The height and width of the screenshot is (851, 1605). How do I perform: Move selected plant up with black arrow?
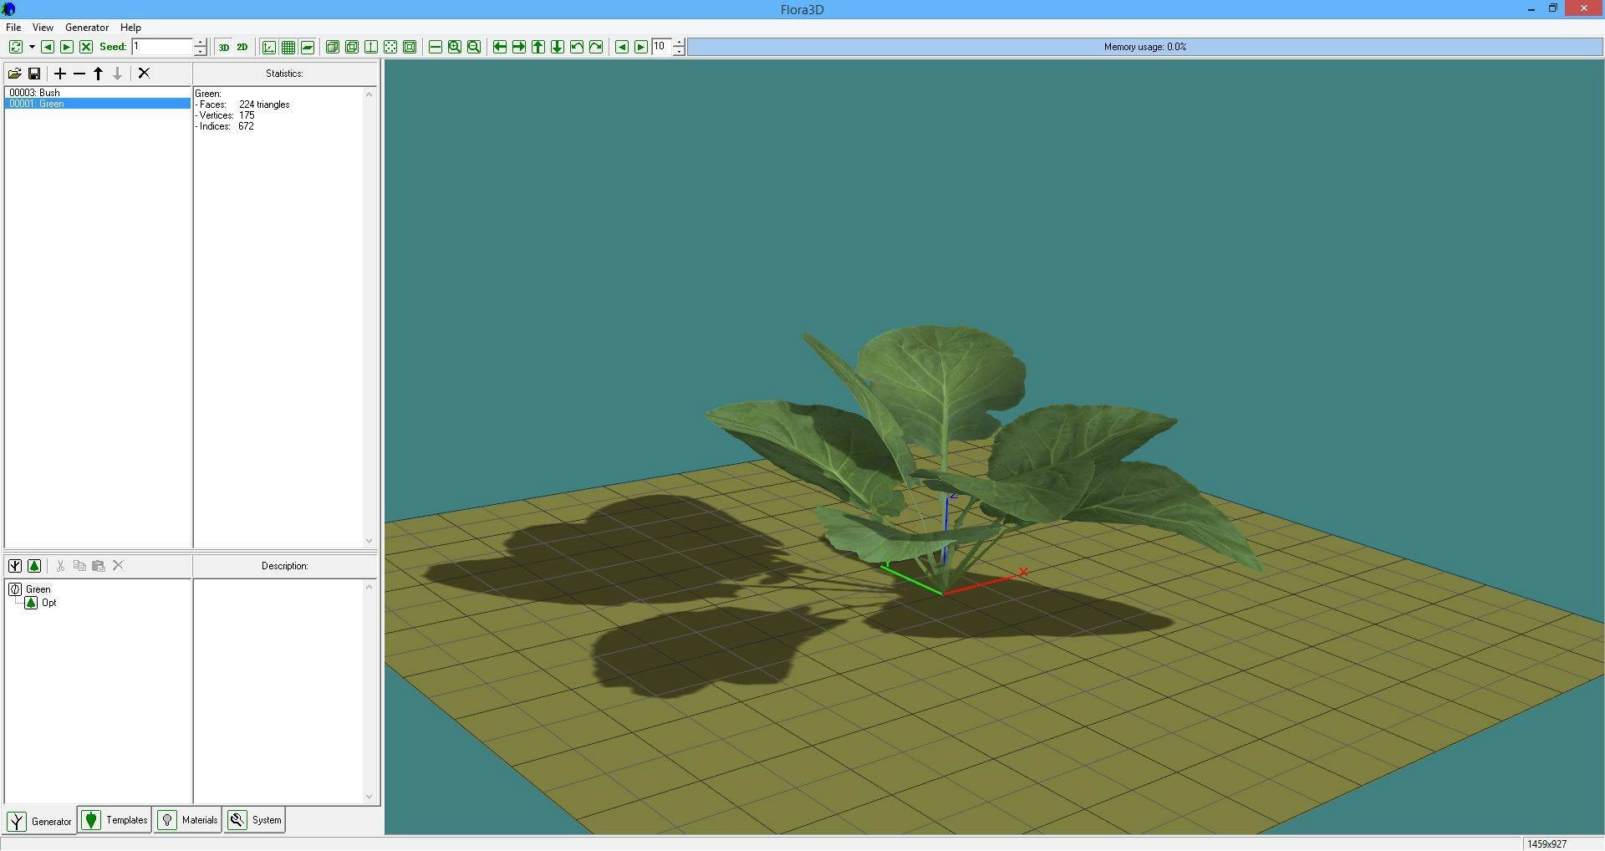click(x=99, y=74)
